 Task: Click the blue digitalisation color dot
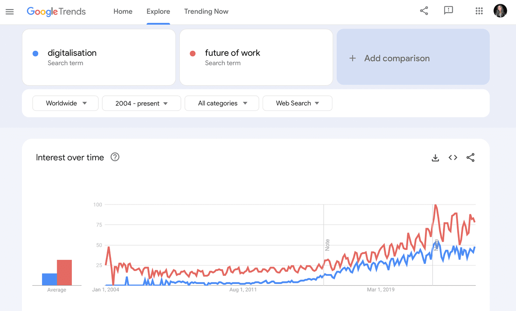[36, 53]
